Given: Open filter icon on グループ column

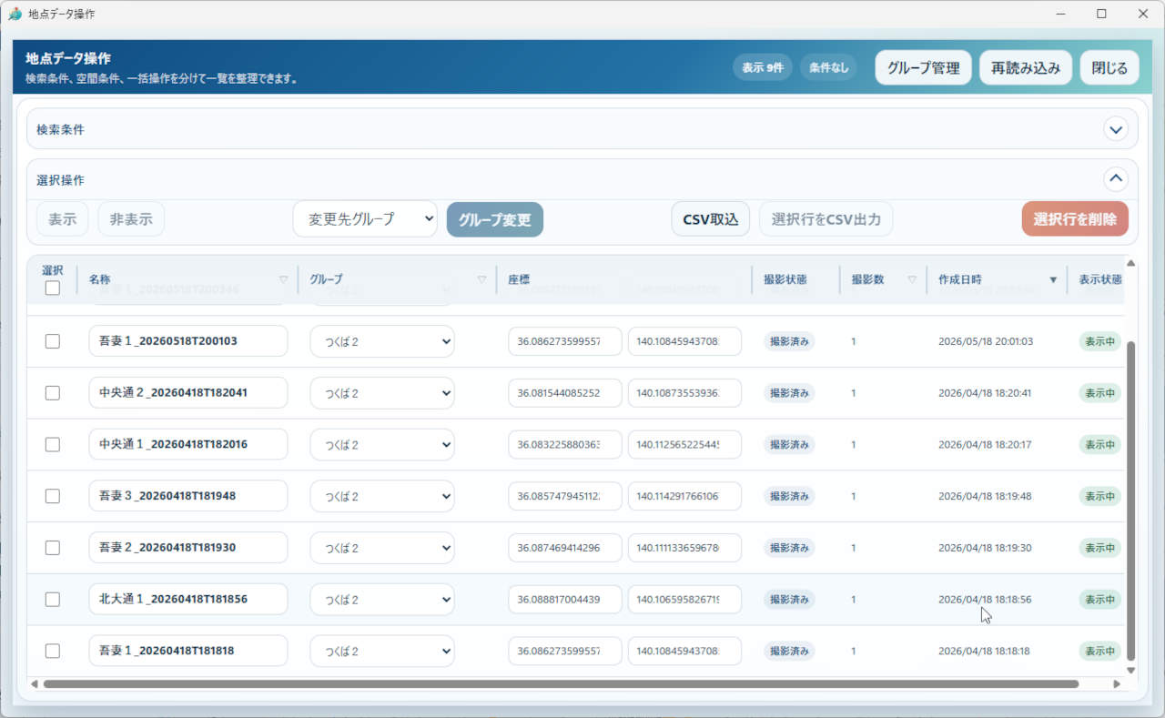Looking at the screenshot, I should (x=481, y=279).
